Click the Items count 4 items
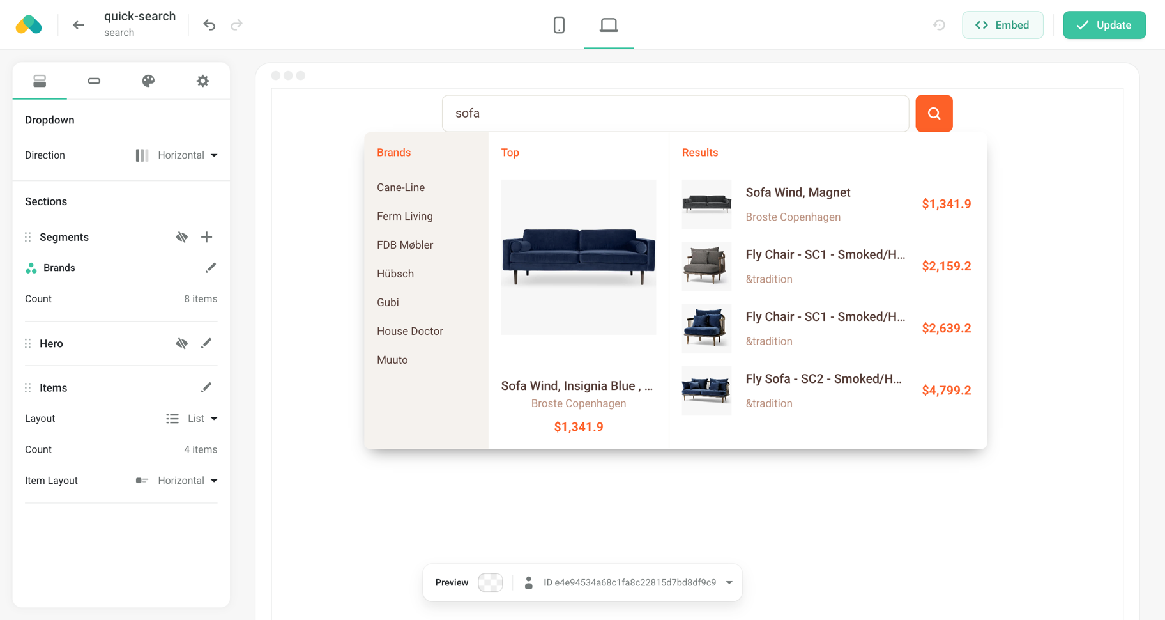This screenshot has width=1165, height=620. pos(201,449)
